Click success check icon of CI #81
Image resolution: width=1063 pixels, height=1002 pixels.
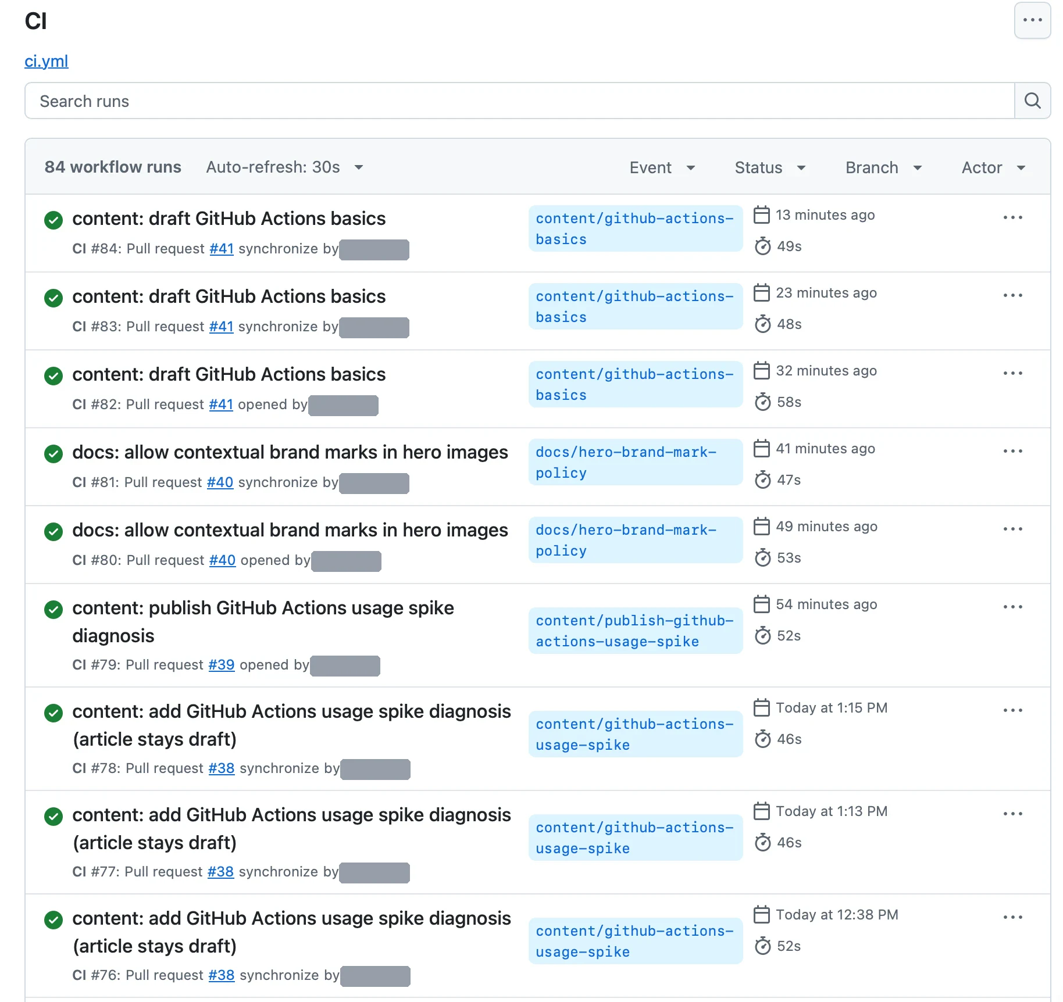click(x=53, y=454)
